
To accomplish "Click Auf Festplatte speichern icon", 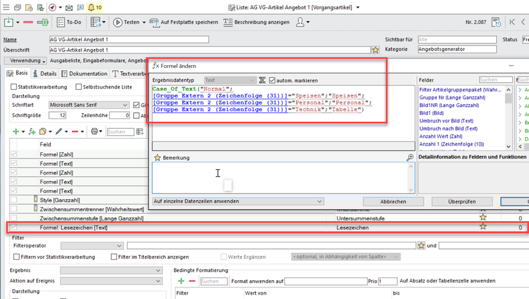I will (x=155, y=22).
